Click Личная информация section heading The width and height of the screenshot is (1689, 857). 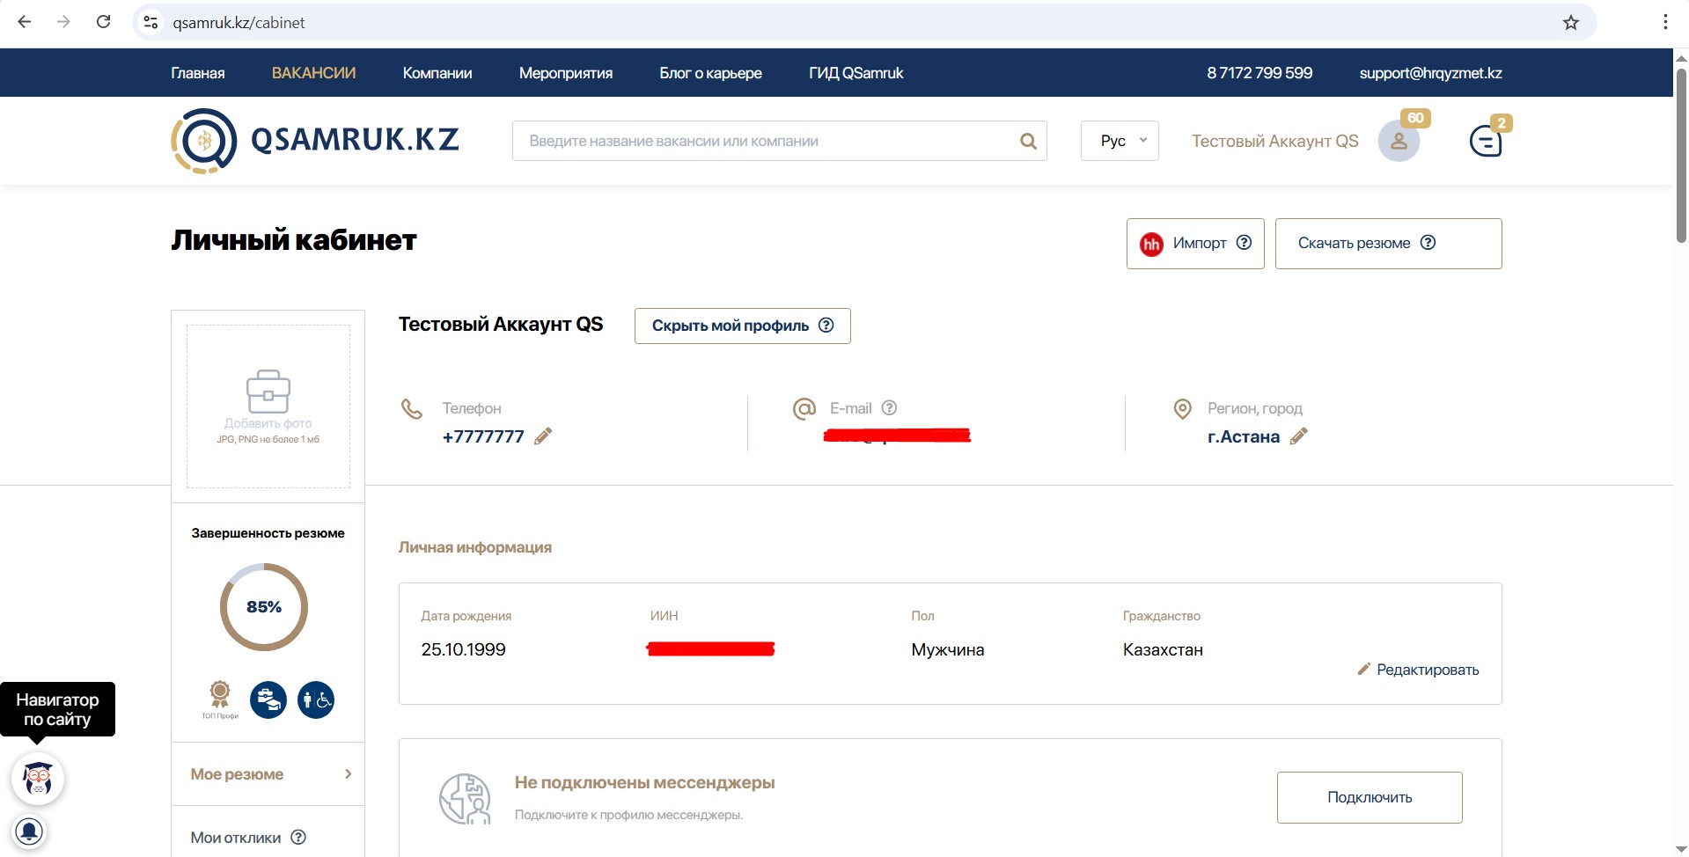click(475, 547)
